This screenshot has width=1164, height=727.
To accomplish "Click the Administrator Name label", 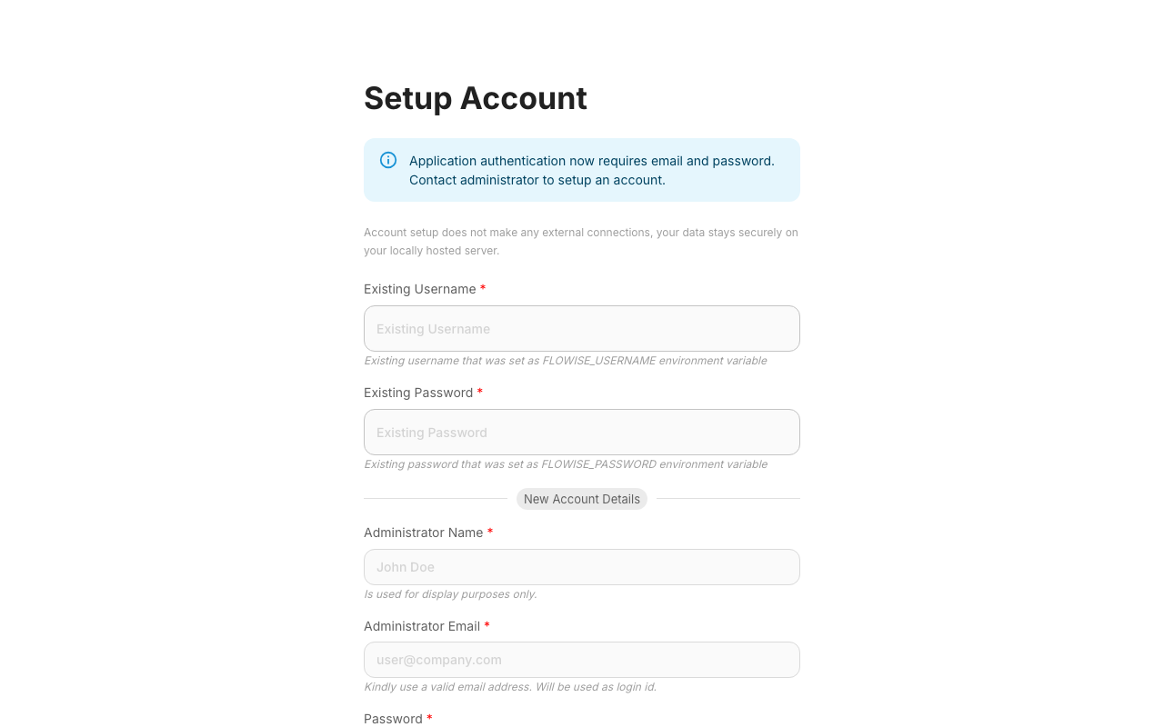I will 424,533.
